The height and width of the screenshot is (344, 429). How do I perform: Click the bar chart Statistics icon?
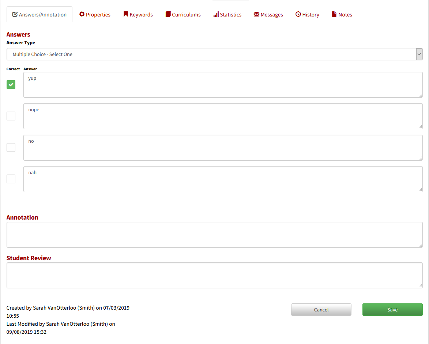[x=216, y=14]
